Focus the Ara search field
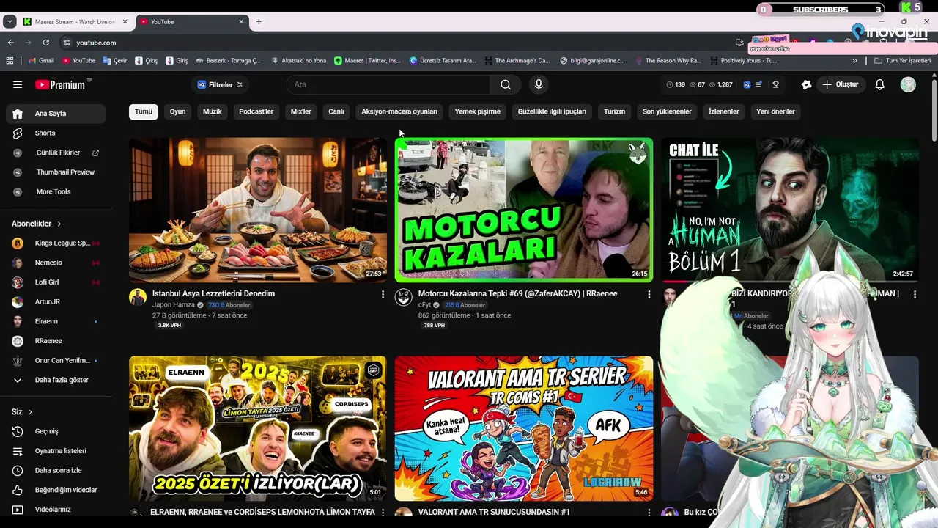938x528 pixels. click(388, 84)
